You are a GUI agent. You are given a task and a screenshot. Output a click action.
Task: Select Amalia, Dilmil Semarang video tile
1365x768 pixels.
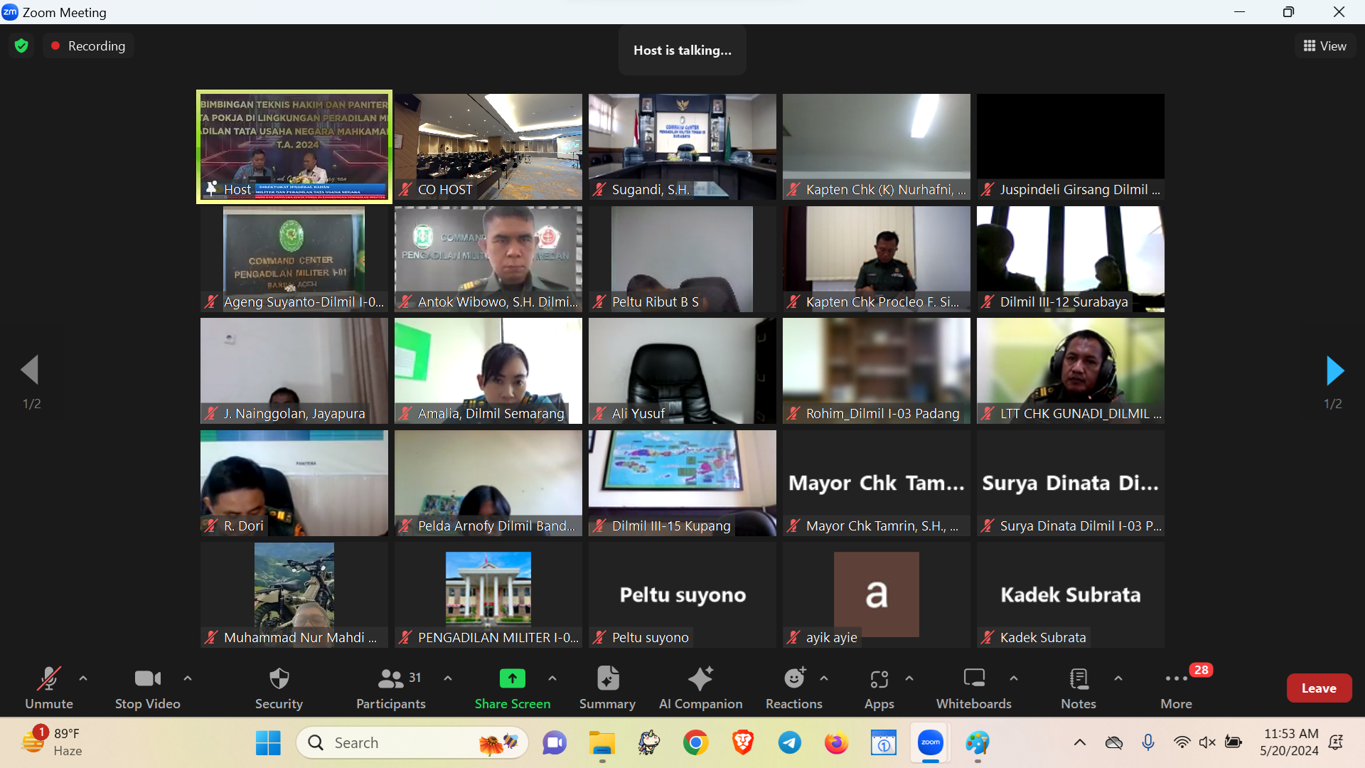tap(488, 370)
